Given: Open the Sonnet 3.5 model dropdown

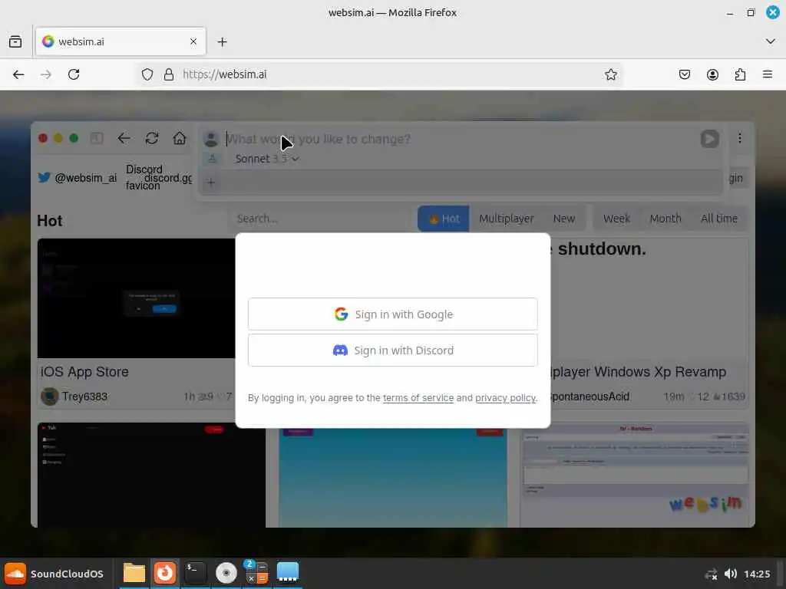Looking at the screenshot, I should click(x=267, y=159).
